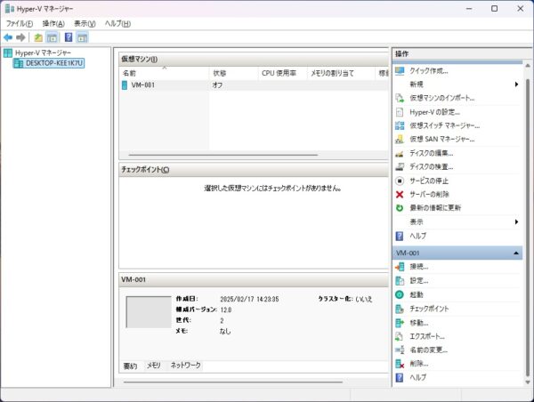This screenshot has height=402, width=534.
Task: Open the ファイル menu
Action: [x=20, y=23]
